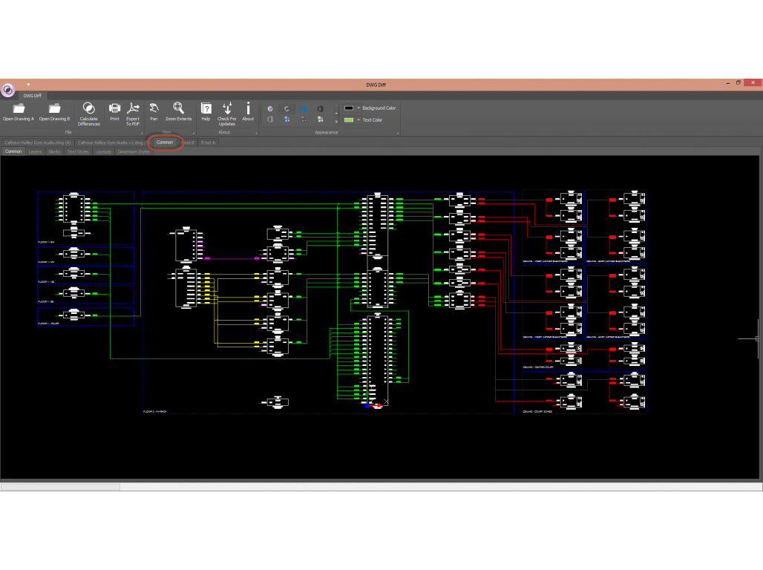Open the About dialog
Screen dimensions: 763x570
(248, 112)
